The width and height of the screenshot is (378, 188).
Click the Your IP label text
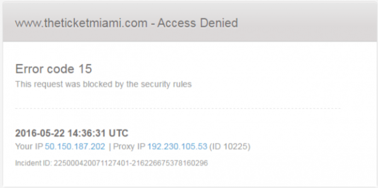(x=29, y=147)
